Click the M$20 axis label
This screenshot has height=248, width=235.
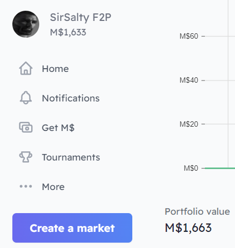coord(189,124)
